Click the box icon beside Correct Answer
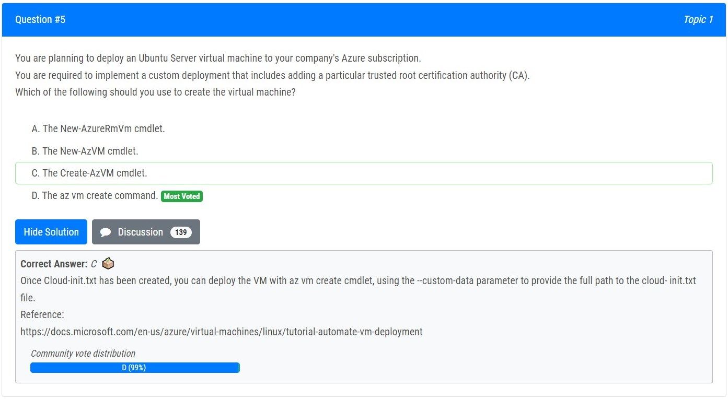This screenshot has width=728, height=399. point(108,264)
